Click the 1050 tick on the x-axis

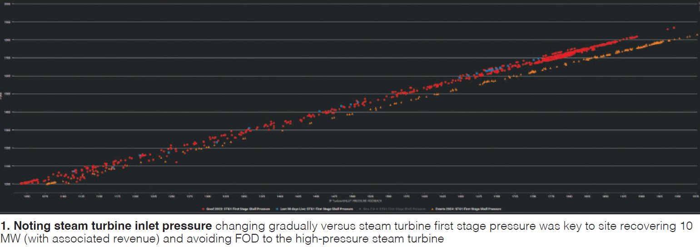(x=27, y=197)
